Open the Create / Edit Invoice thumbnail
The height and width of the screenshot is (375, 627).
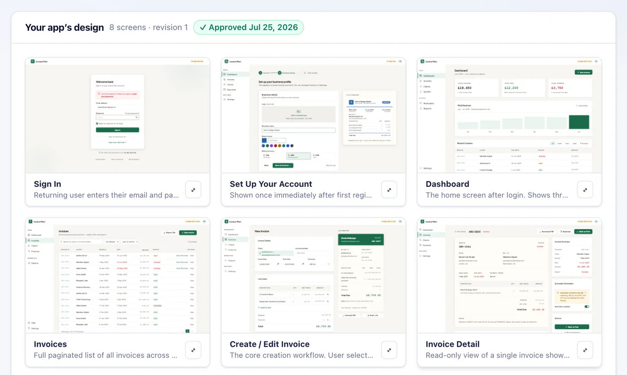coord(313,276)
